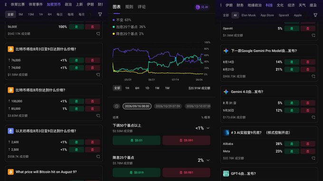Bookmark the $542.17K volume market card
Image resolution: width=323 pixels, height=181 pixels.
pos(98,34)
